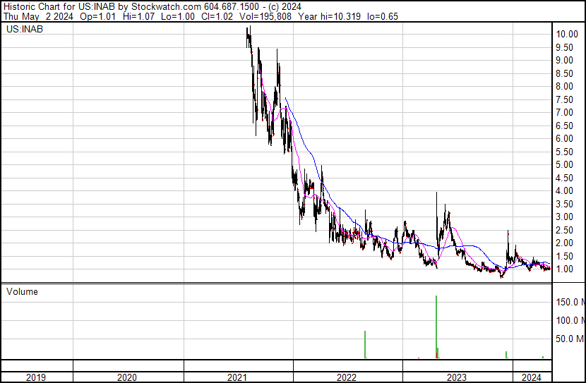586x383 pixels.
Task: Select the 2021 year marker
Action: [x=238, y=377]
